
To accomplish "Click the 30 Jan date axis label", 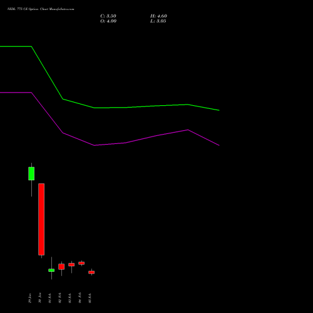I will 40,298.
